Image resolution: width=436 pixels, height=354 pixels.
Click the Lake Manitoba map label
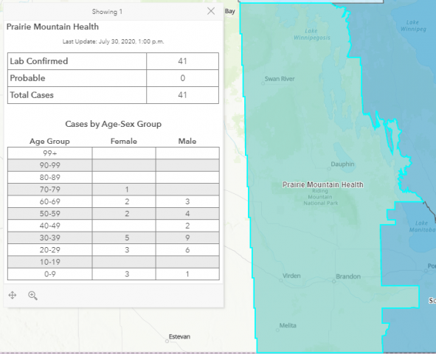click(x=422, y=226)
